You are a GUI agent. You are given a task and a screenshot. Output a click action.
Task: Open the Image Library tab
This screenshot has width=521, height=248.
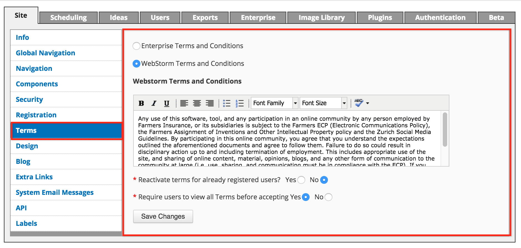pyautogui.click(x=322, y=18)
